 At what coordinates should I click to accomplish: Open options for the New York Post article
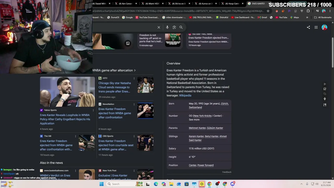[134, 171]
